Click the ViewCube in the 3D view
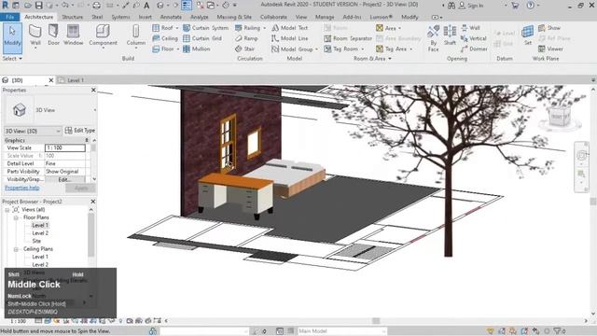The width and height of the screenshot is (597, 336). 560,117
